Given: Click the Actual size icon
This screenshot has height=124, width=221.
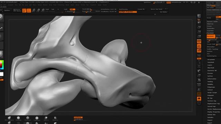Looking at the screenshot, I should (199, 32).
